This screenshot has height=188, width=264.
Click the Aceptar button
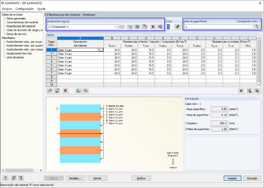(232, 178)
